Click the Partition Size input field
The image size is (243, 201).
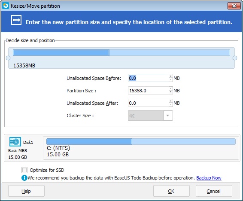click(148, 91)
